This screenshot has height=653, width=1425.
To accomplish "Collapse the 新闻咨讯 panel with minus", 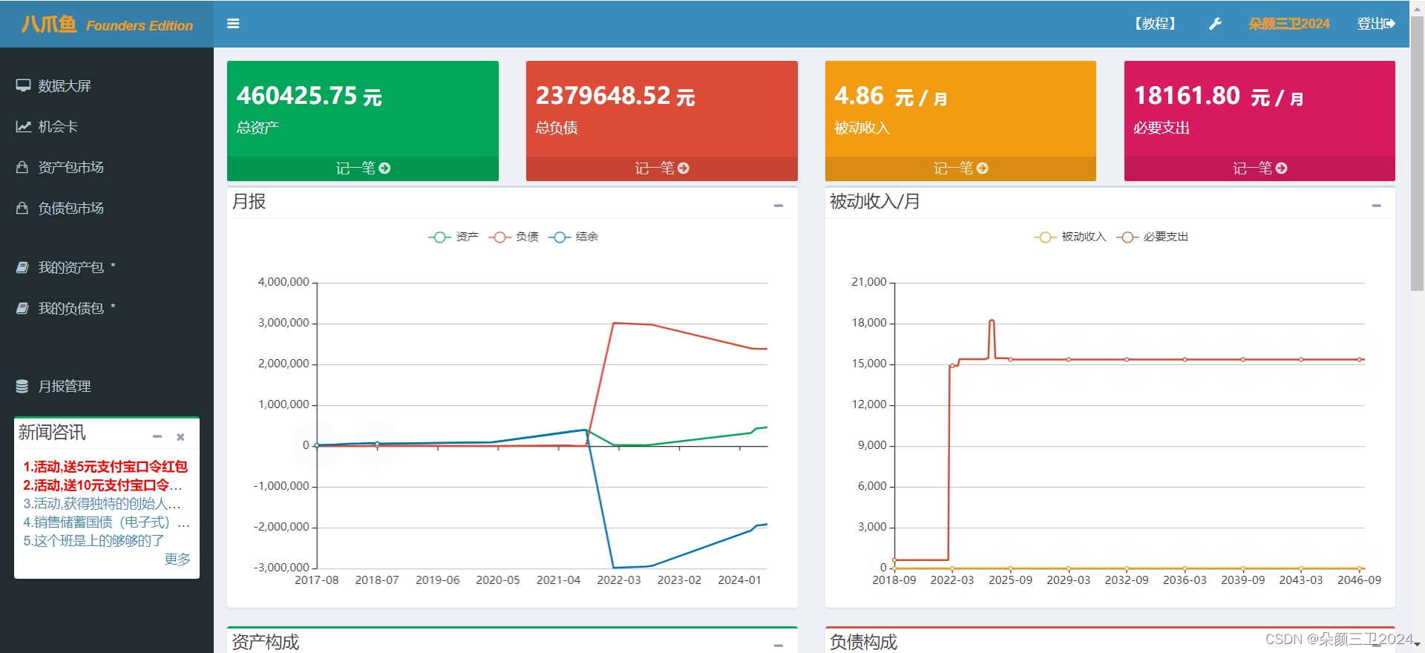I will pos(157,437).
